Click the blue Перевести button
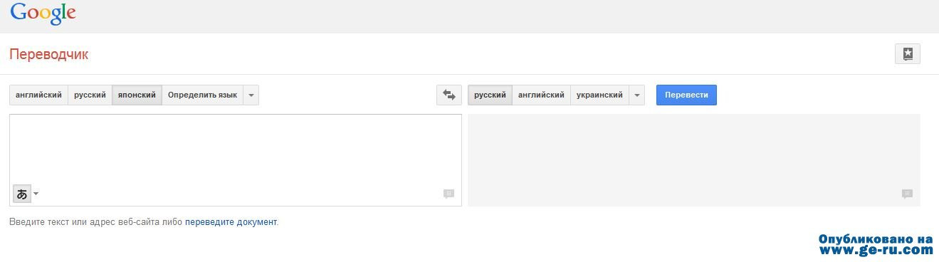The width and height of the screenshot is (939, 262). [x=686, y=95]
